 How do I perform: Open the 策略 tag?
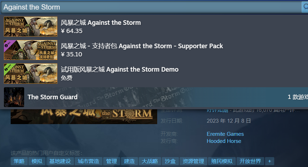point(19,161)
